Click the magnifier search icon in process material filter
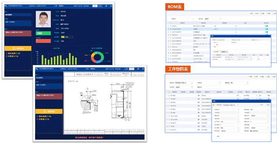Screen dimensions: 277x143 [220, 83]
